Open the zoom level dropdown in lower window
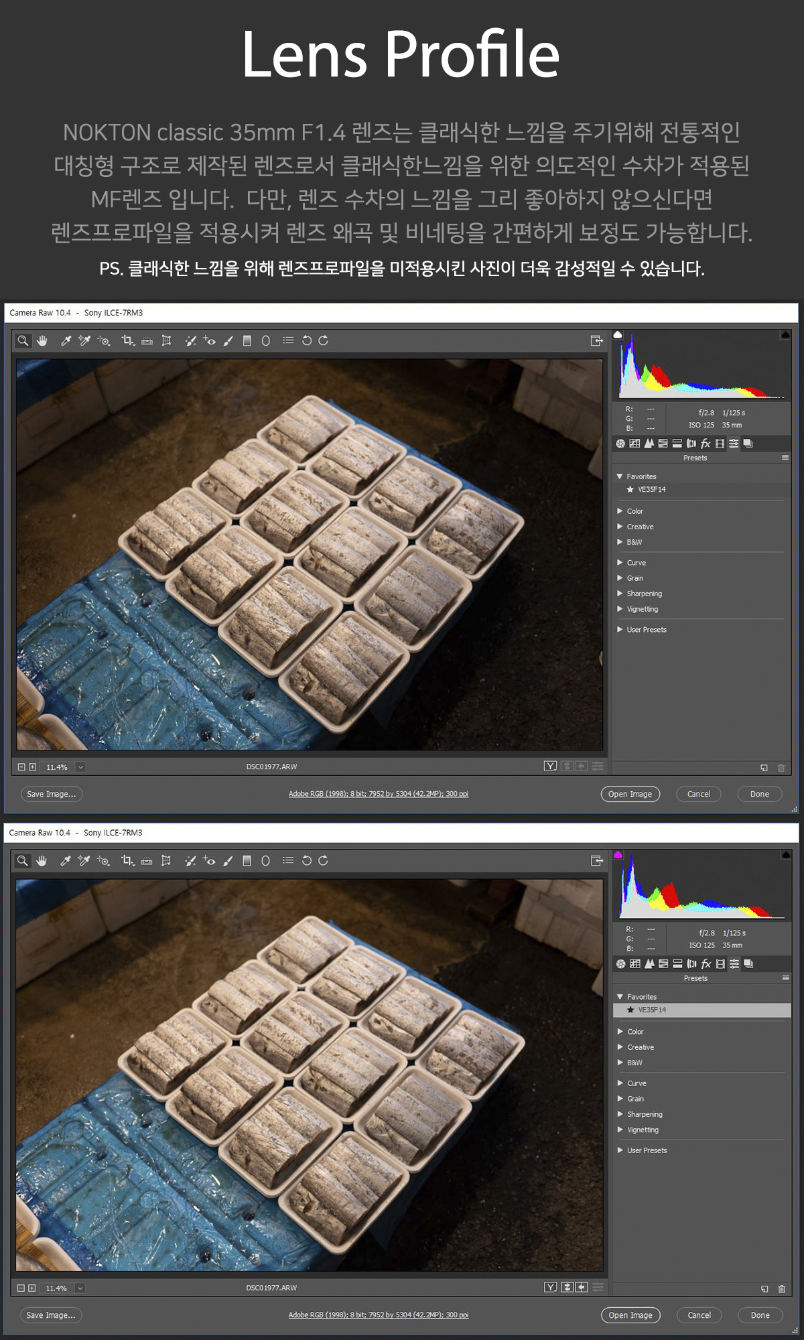This screenshot has height=1340, width=804. [80, 1288]
